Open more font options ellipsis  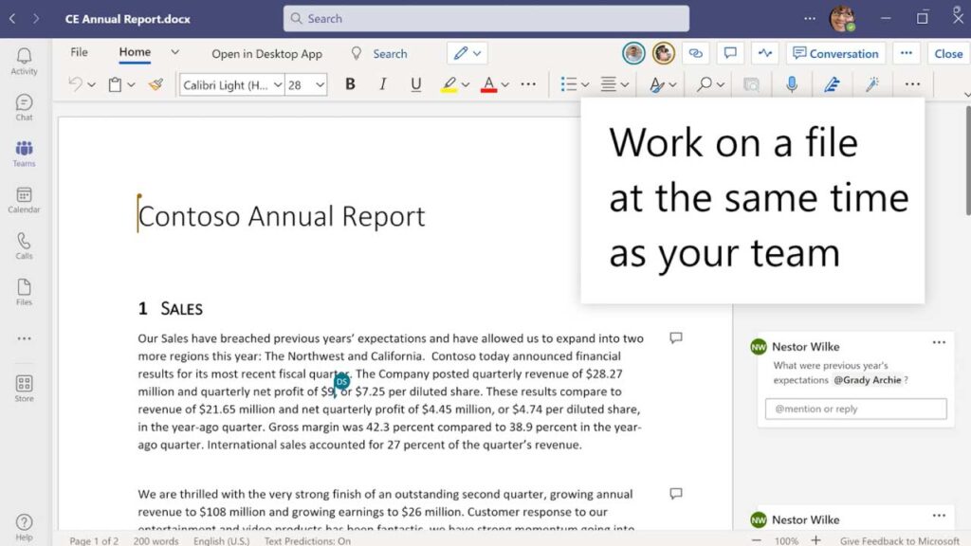528,84
